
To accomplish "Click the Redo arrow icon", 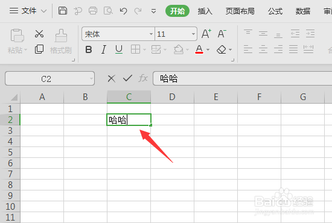I will (x=138, y=11).
